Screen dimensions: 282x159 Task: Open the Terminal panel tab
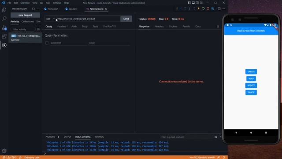point(99,137)
